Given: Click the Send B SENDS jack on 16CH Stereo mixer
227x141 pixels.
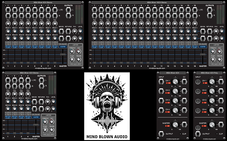Looking at the screenshot, I should pyautogui.click(x=203, y=38).
